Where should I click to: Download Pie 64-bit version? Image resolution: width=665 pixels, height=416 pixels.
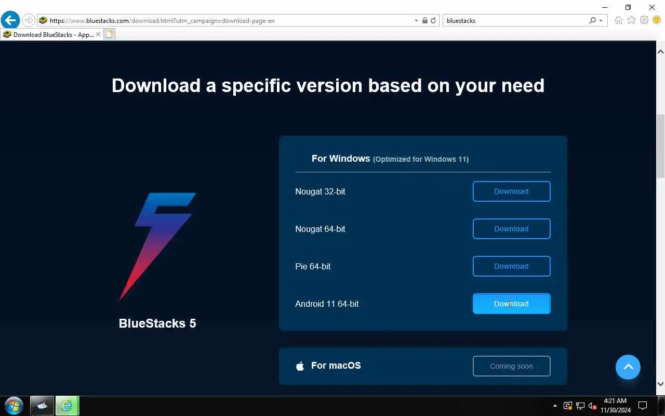point(511,266)
